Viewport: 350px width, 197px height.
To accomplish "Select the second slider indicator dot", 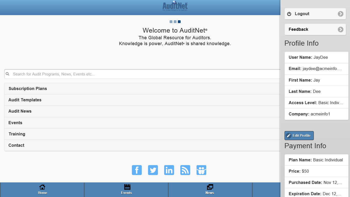I will click(175, 22).
